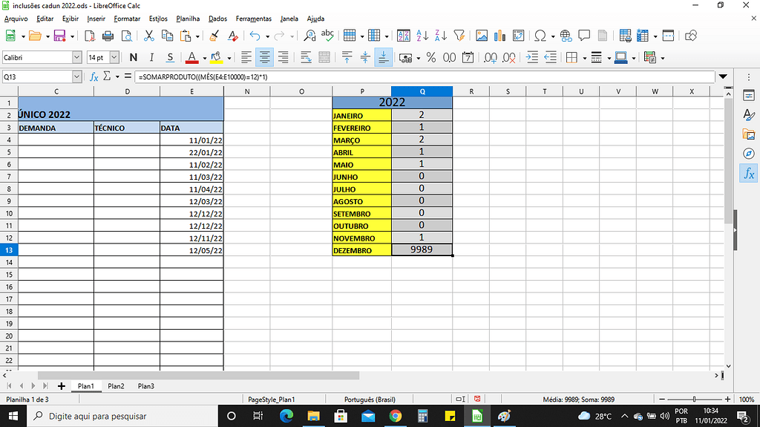Select the DEZEMBRO cell showing 9989
Viewport: 760px width, 427px height.
point(422,250)
